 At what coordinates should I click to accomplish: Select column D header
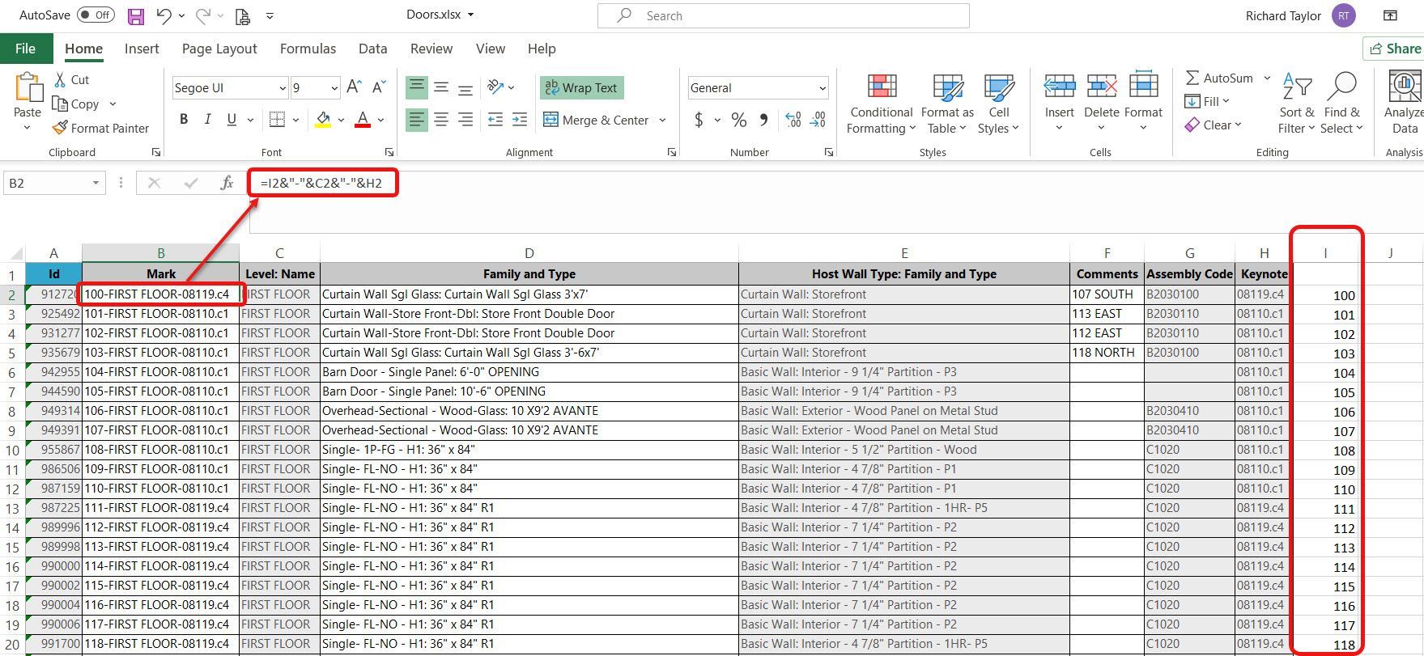click(x=529, y=253)
